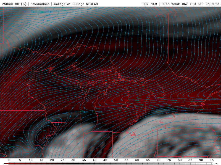Click the '65' colorbar number
The height and width of the screenshot is (165, 221).
point(148,160)
